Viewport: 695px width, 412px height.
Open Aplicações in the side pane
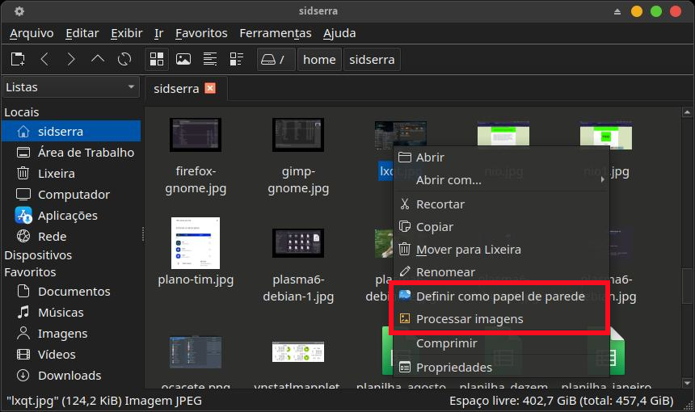tap(67, 216)
